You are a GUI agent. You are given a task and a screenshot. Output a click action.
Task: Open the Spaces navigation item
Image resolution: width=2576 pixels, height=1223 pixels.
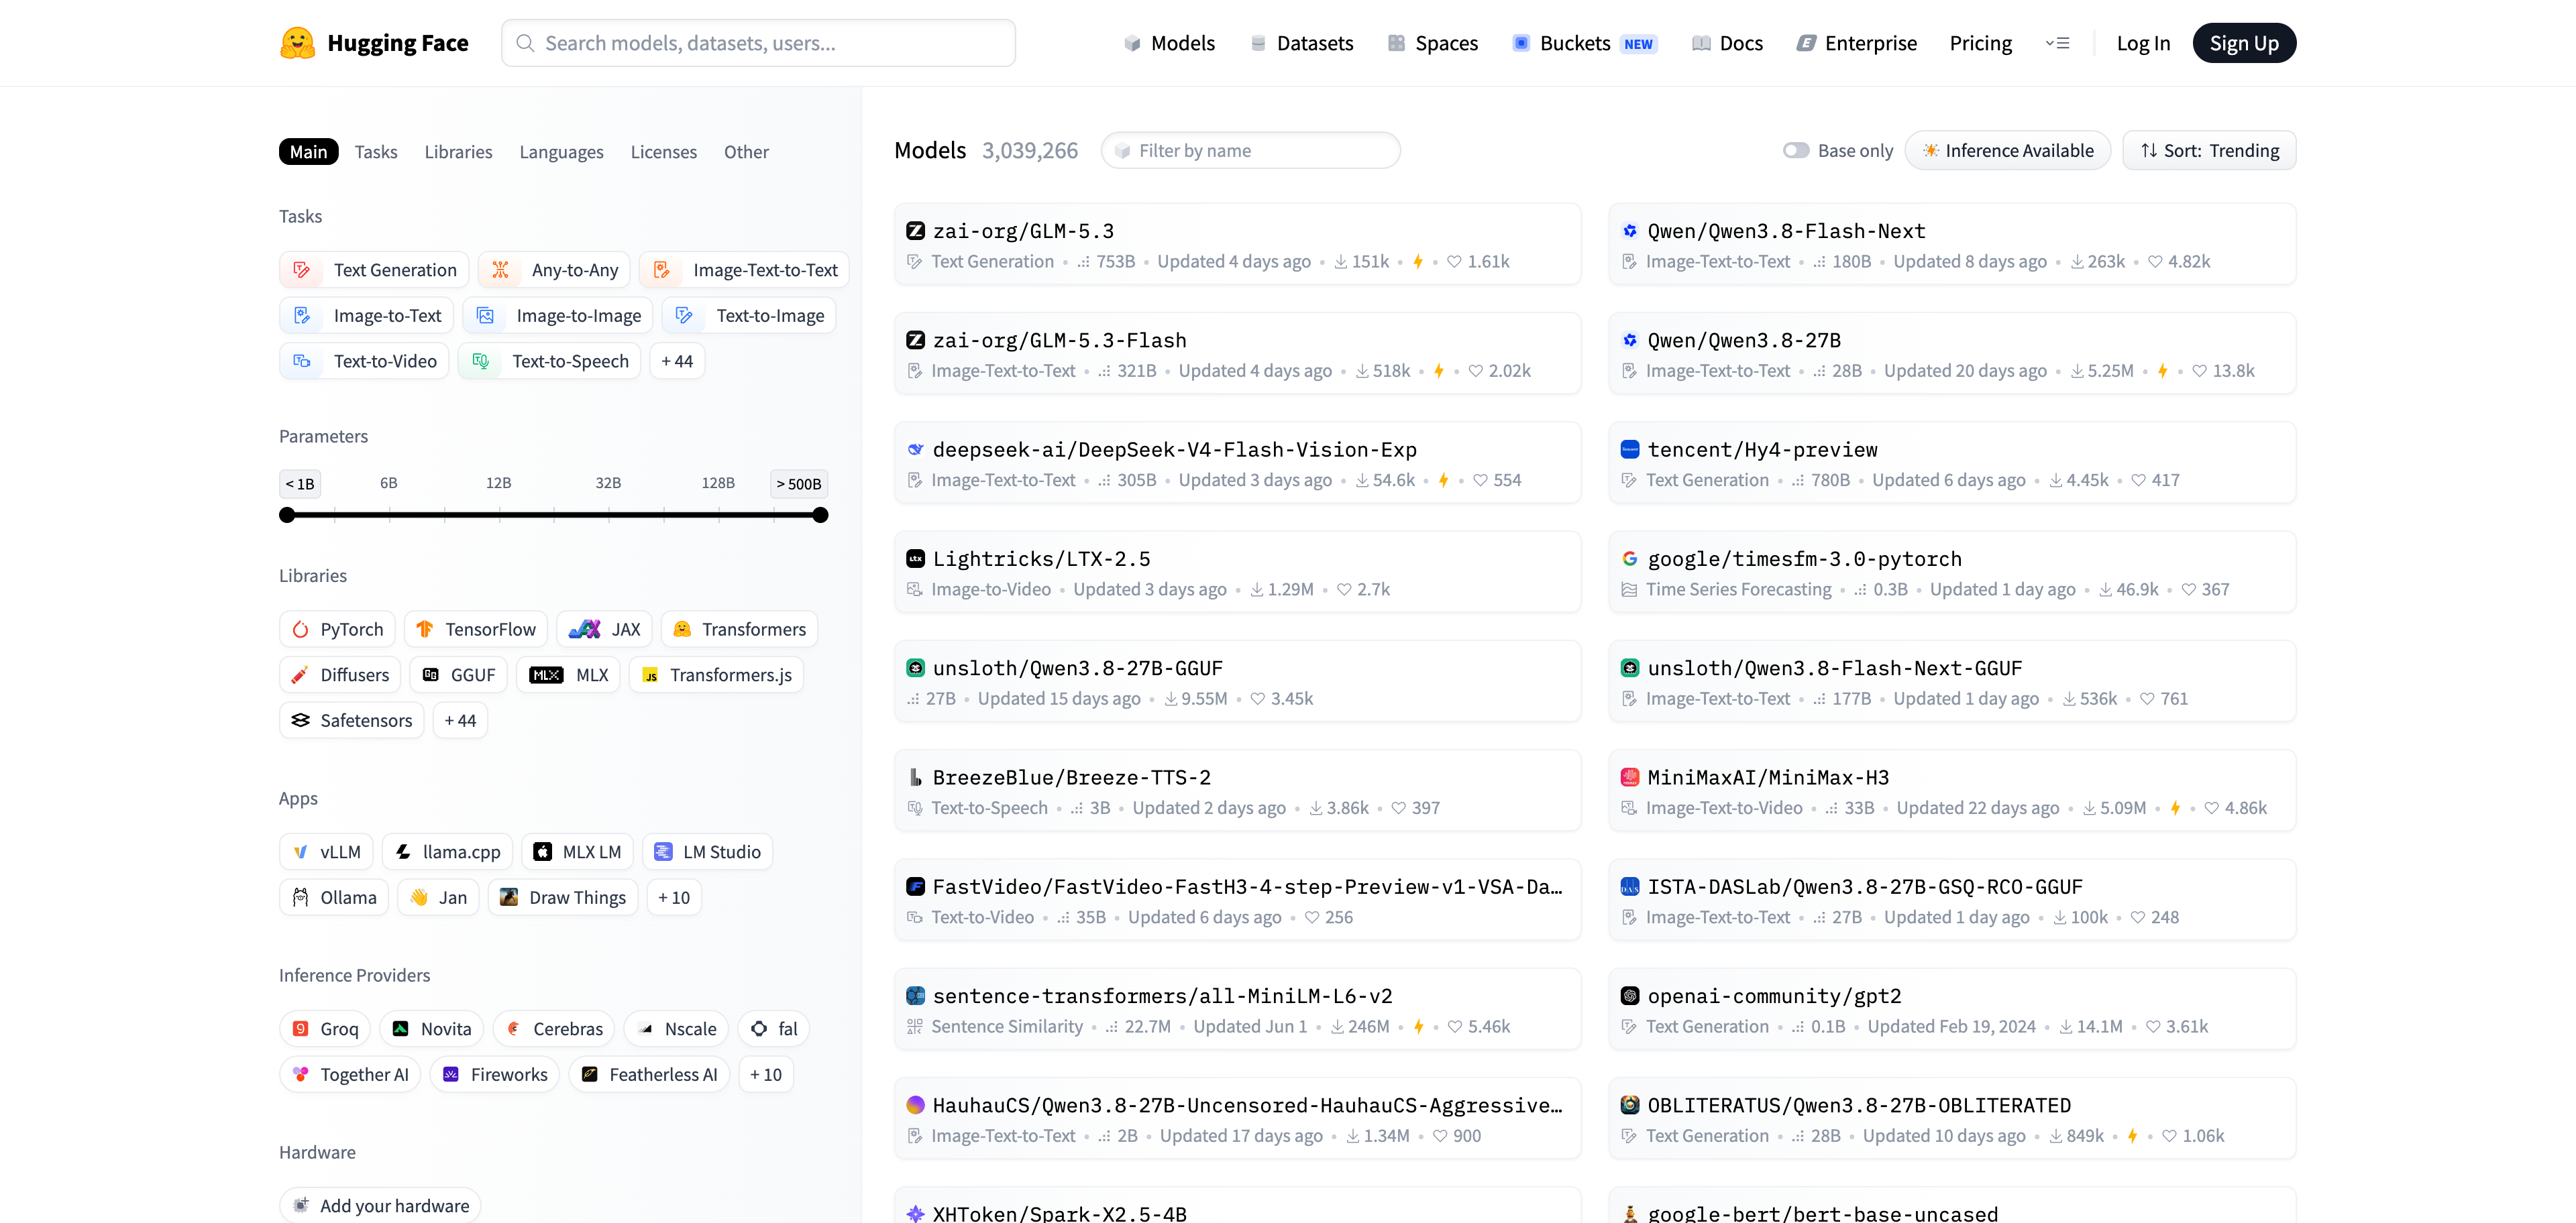1432,43
